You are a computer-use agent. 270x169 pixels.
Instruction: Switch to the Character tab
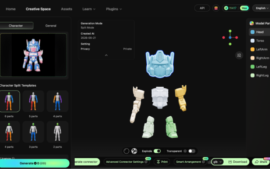16,26
